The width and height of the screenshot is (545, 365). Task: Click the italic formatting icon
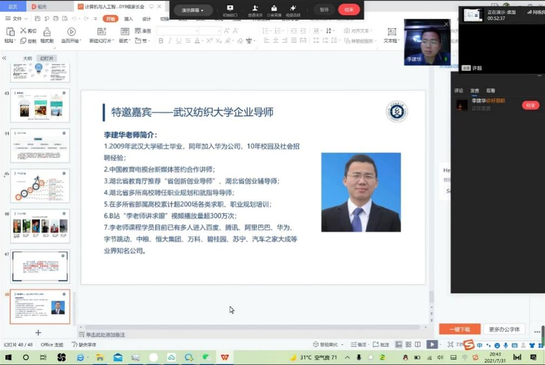point(170,41)
